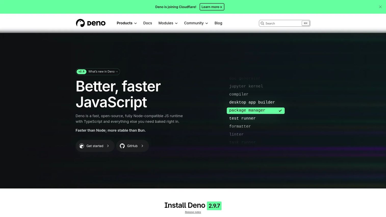Click the arrow beside Get started
The width and height of the screenshot is (386, 217).
[108, 146]
